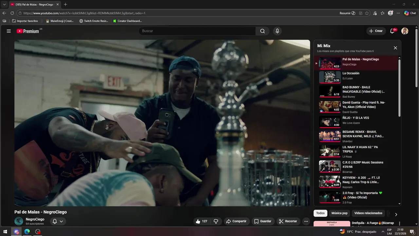Open a new browser tab

(x=65, y=4)
